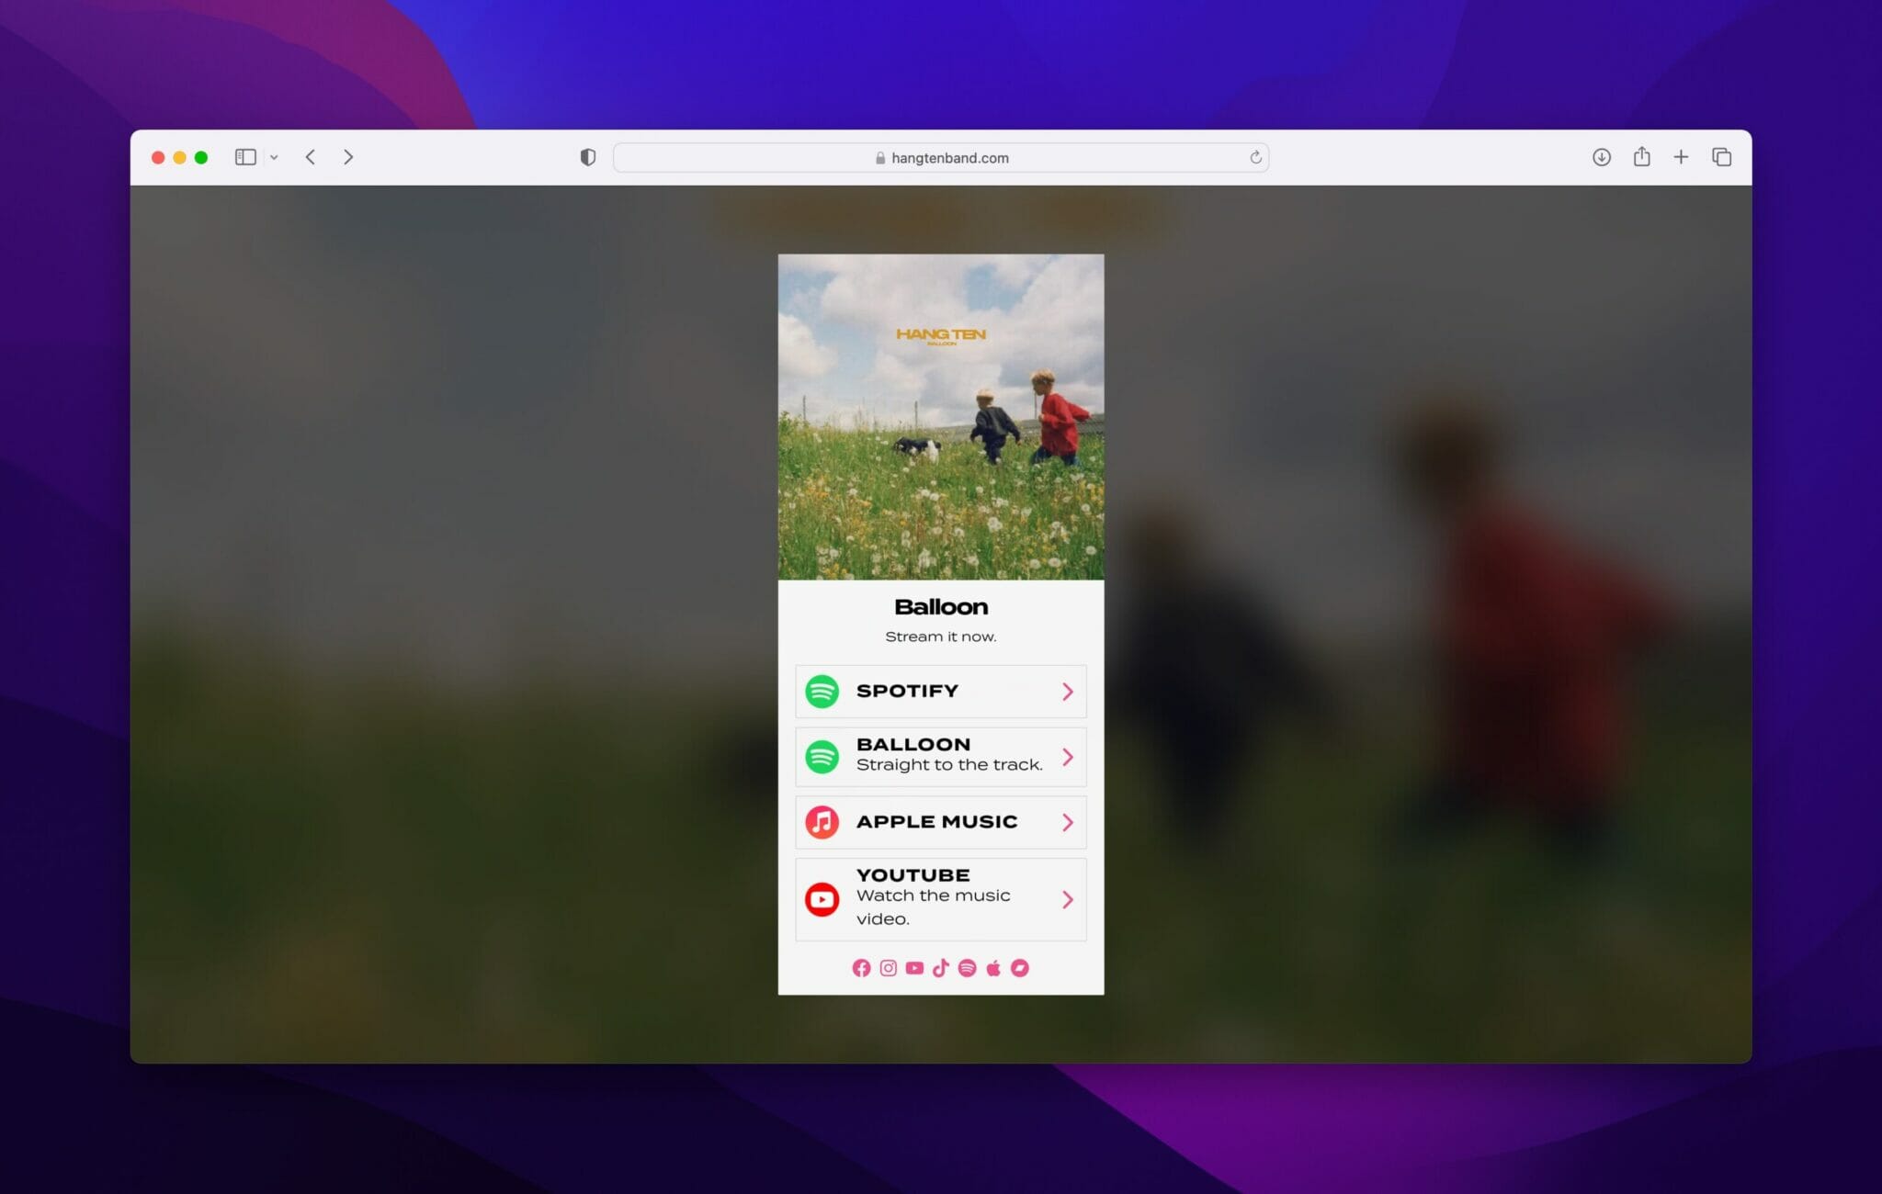The height and width of the screenshot is (1194, 1882).
Task: Open the sidebar dropdown arrow in Safari
Action: [x=274, y=157]
